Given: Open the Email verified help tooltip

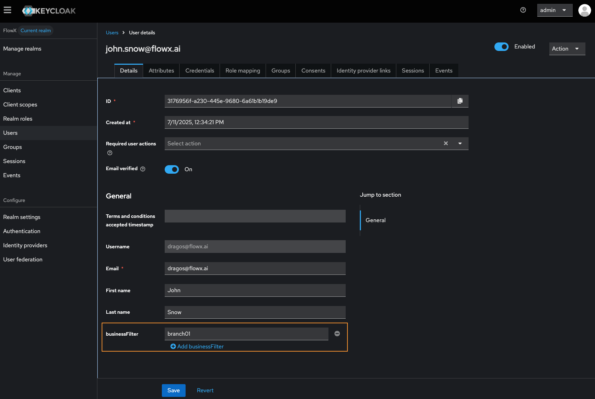Looking at the screenshot, I should click(142, 169).
